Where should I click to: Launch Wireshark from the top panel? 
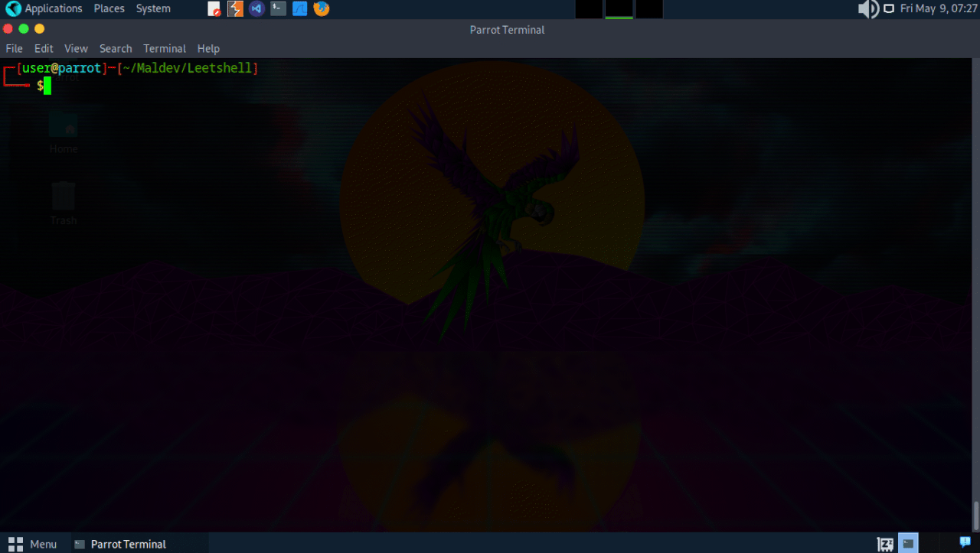point(299,8)
